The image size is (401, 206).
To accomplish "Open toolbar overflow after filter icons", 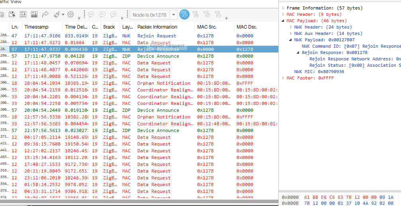I will pyautogui.click(x=226, y=18).
